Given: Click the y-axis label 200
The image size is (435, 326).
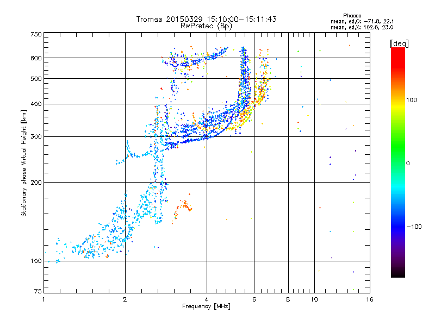Looking at the screenshot, I should point(36,183).
